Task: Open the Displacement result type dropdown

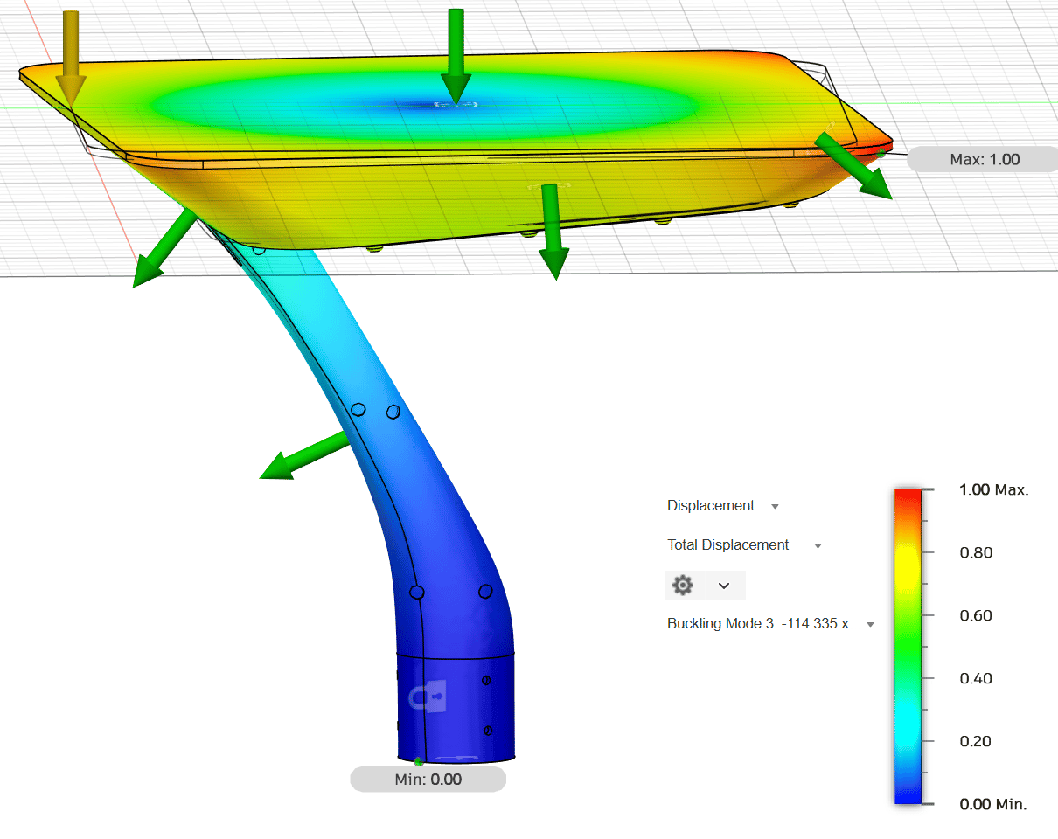Action: [x=722, y=506]
